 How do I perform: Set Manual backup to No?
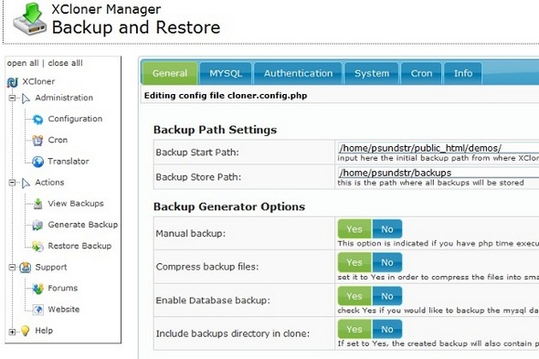click(x=387, y=229)
